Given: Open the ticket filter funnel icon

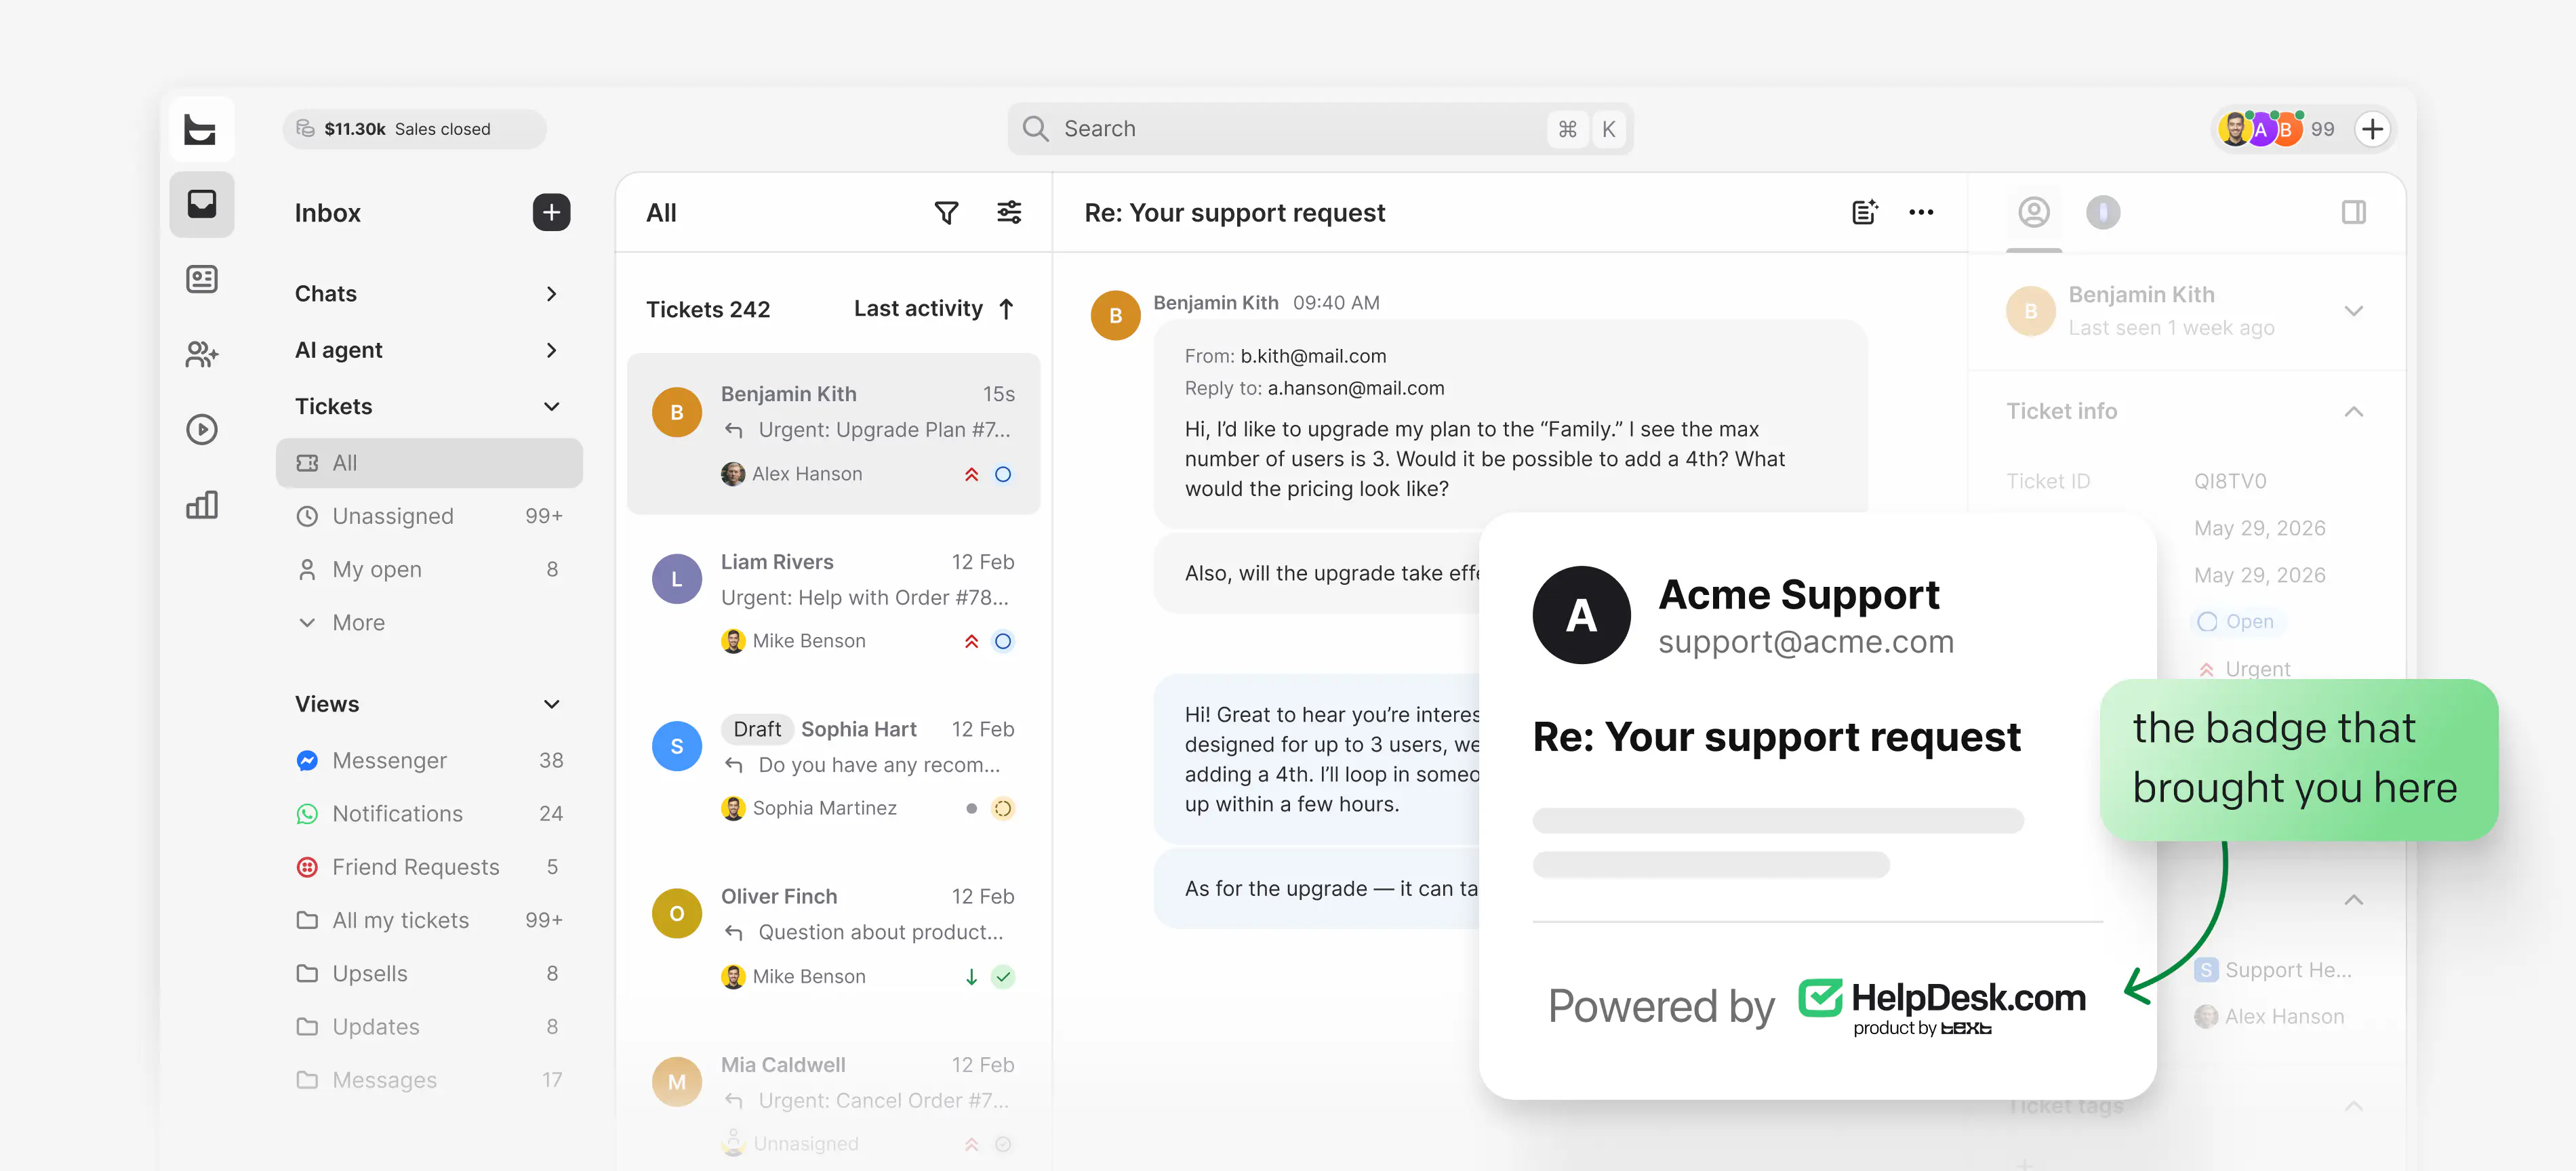Looking at the screenshot, I should click(946, 212).
